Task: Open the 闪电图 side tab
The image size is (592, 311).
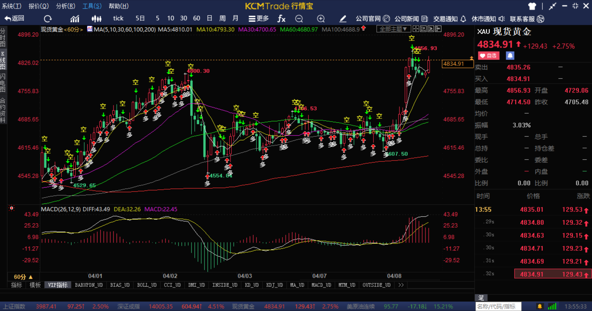Action: pyautogui.click(x=3, y=83)
